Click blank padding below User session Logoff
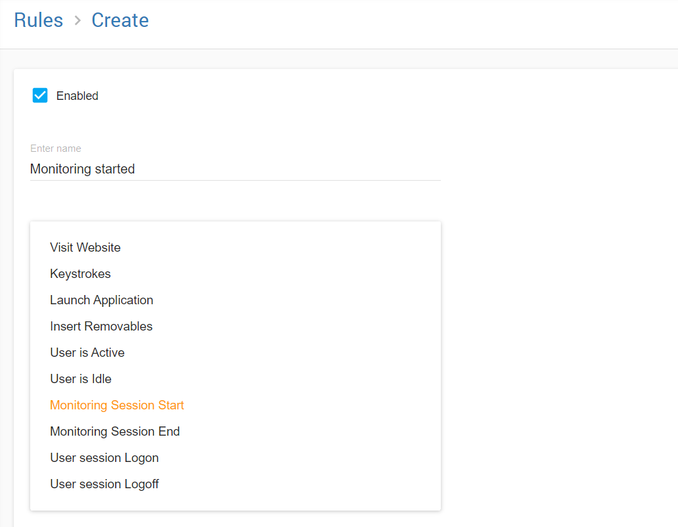Screen dimensions: 678x527 coord(235,502)
